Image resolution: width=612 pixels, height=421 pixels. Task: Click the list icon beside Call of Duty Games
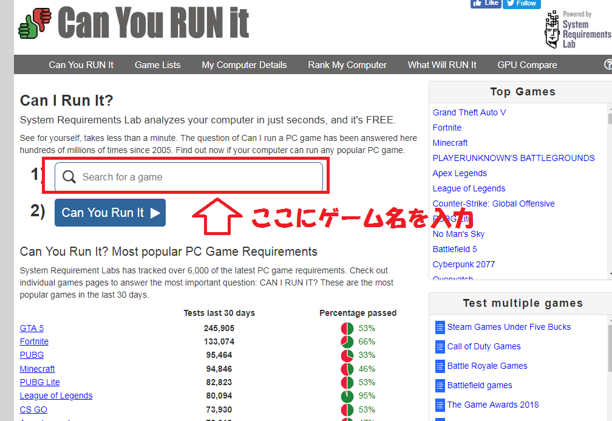click(440, 347)
